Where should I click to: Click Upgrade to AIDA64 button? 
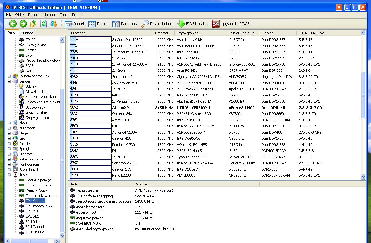click(232, 24)
